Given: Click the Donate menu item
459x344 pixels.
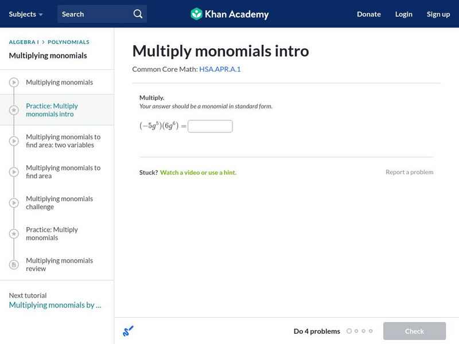Looking at the screenshot, I should (368, 14).
